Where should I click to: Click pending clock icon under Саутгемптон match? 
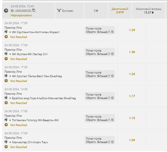pyautogui.click(x=6, y=37)
